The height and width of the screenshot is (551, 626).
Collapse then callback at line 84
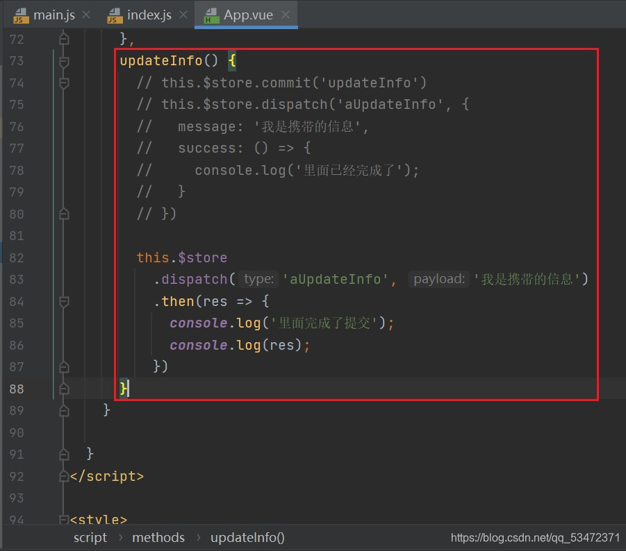tap(64, 301)
